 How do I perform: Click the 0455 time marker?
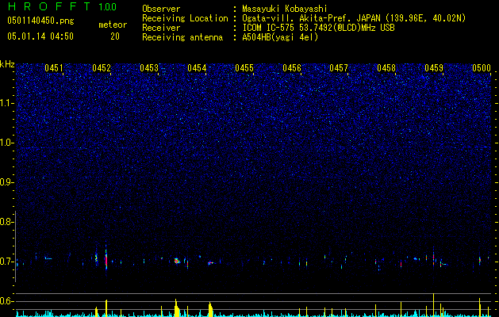244,68
